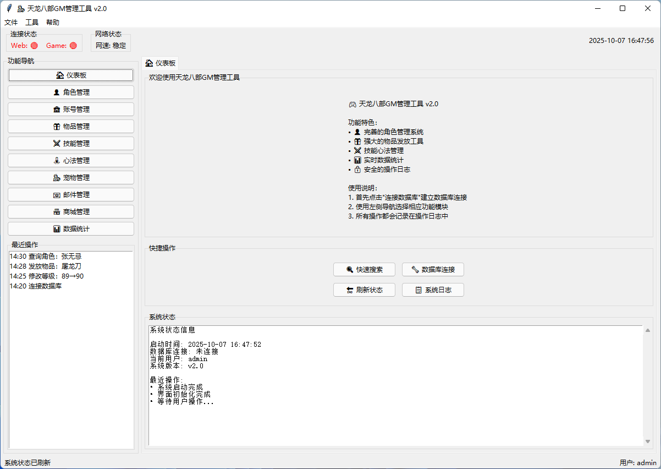
Task: Select 邮件管理 in the sidebar
Action: click(71, 195)
